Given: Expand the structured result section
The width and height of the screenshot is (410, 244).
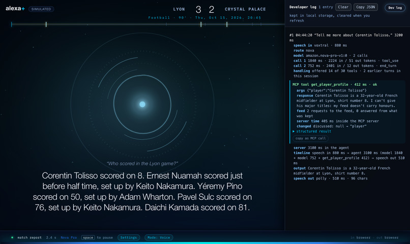Looking at the screenshot, I should point(312,131).
